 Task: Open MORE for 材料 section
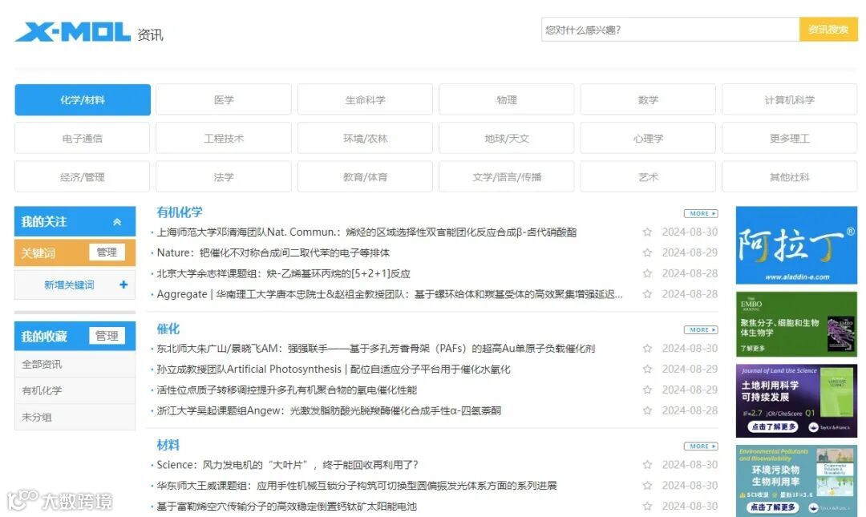[701, 446]
